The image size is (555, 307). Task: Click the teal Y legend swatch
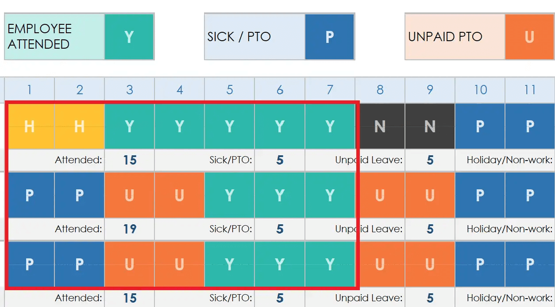pyautogui.click(x=129, y=37)
